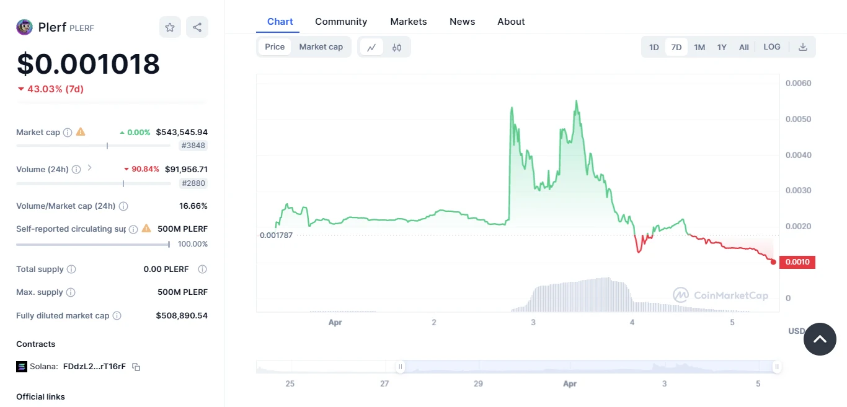Click the price chart endpoint red dot

point(773,262)
